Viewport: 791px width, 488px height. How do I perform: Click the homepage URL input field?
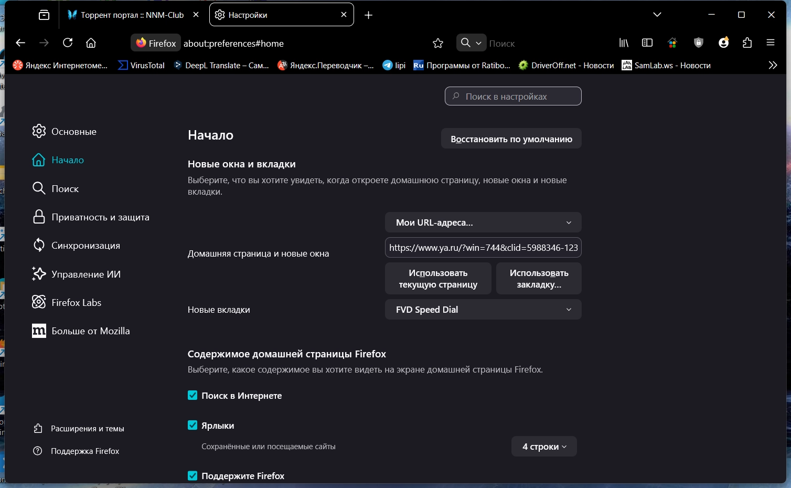coord(483,248)
